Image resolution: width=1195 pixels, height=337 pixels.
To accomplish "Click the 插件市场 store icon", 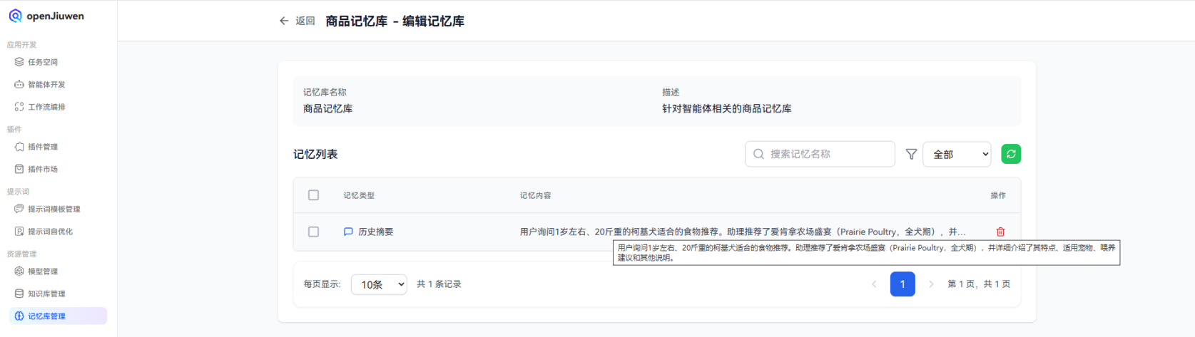I will 19,169.
